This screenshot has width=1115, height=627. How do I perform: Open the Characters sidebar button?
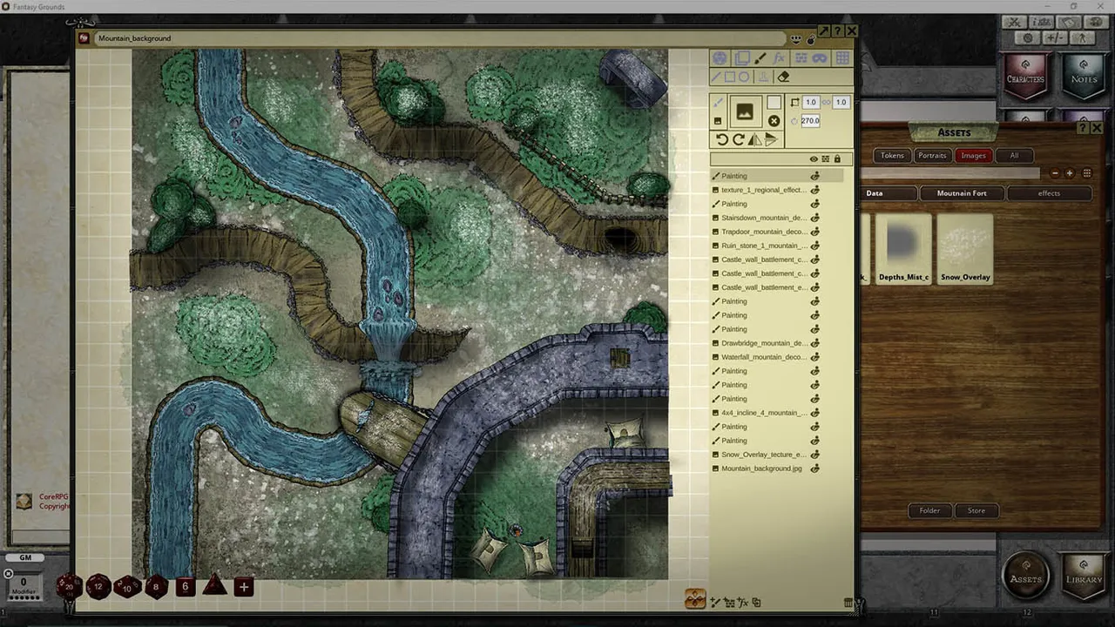click(1025, 74)
